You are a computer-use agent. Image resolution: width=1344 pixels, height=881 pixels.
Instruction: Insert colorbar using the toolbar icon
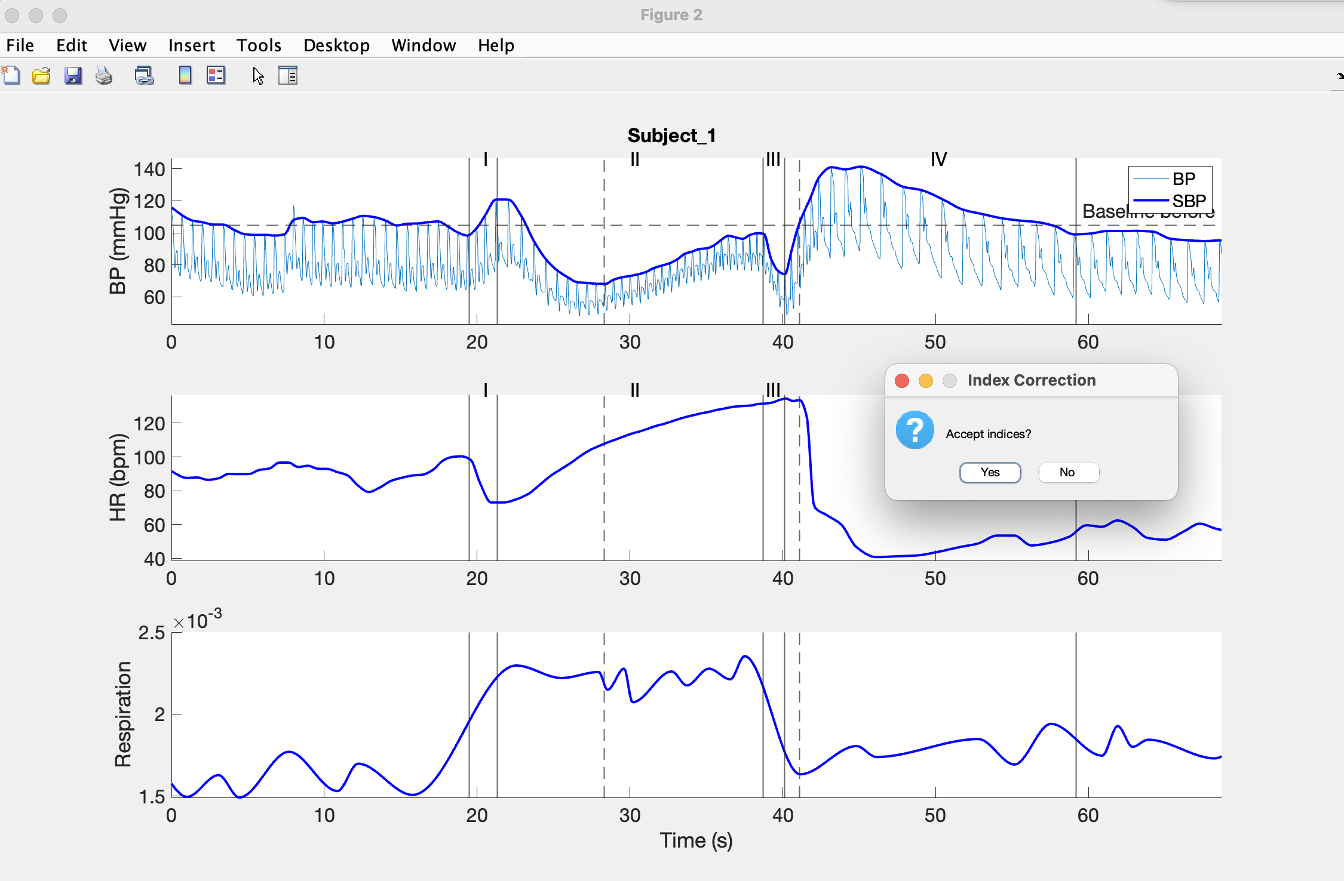point(185,76)
